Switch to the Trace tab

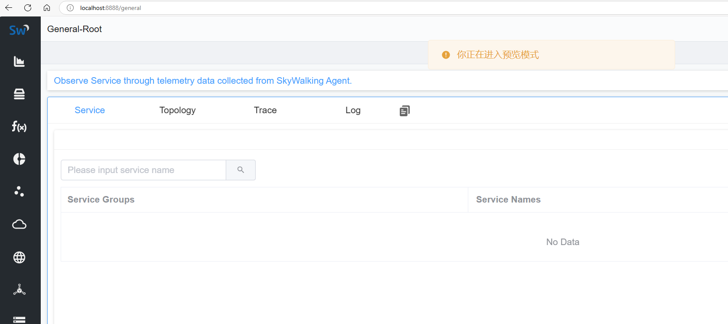265,110
